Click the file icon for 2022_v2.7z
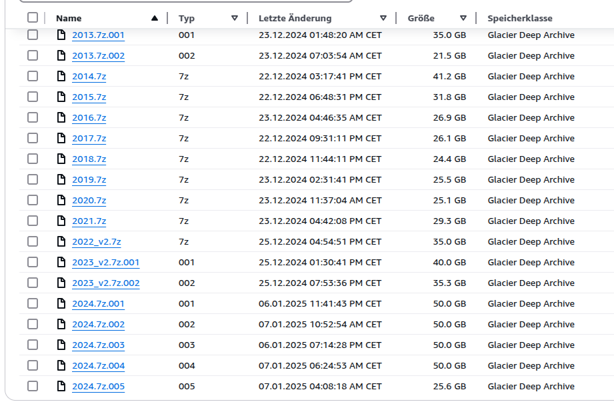The height and width of the screenshot is (414, 614). (x=61, y=241)
